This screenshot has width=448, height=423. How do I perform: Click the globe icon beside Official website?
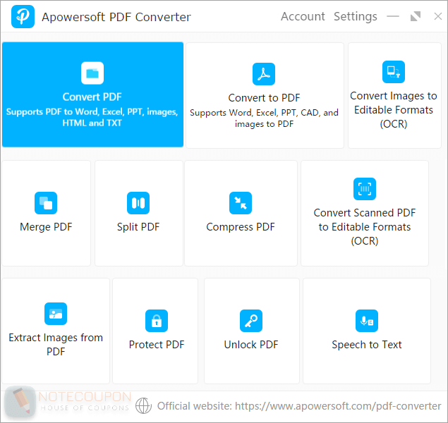[143, 405]
